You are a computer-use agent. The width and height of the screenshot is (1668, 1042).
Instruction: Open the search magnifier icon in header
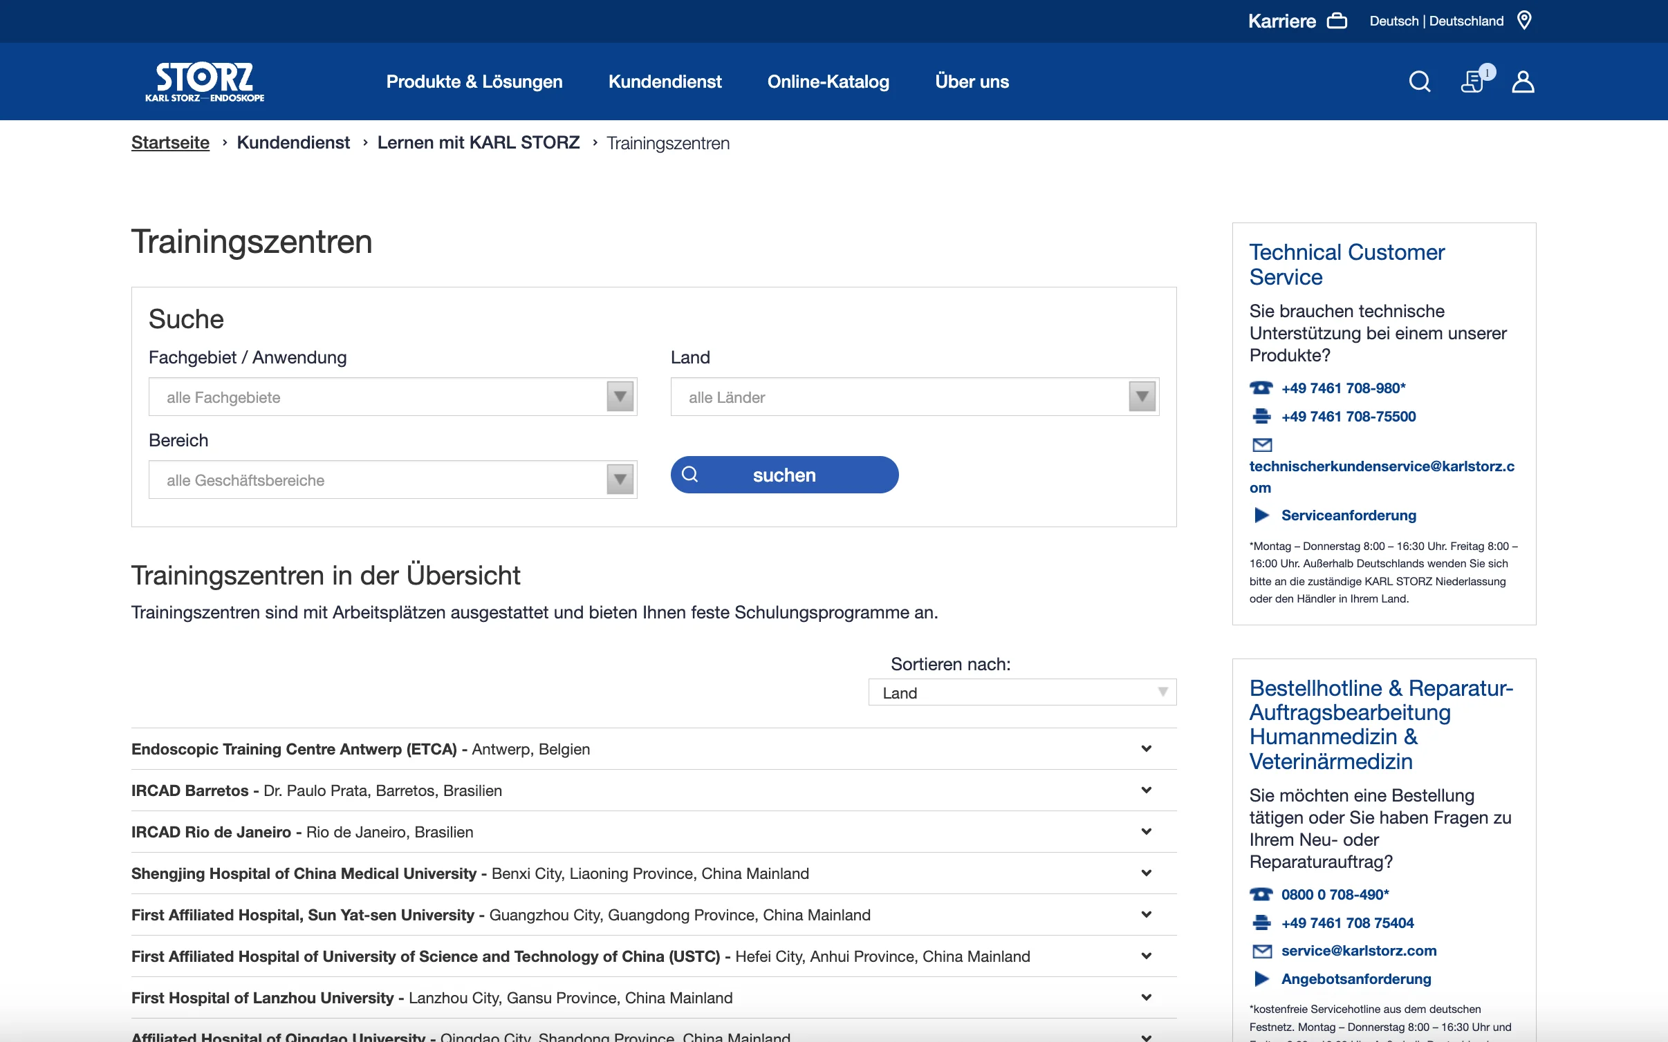pos(1420,82)
